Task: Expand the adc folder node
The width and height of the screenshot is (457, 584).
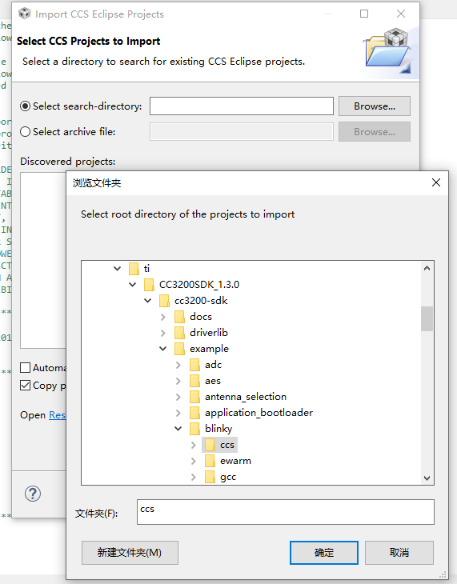Action: click(178, 365)
